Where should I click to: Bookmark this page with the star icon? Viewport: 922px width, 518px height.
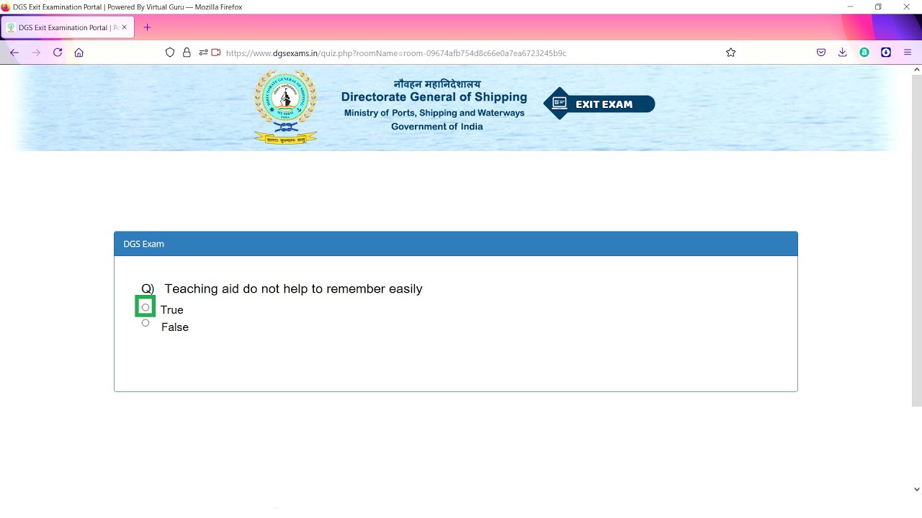pos(731,53)
